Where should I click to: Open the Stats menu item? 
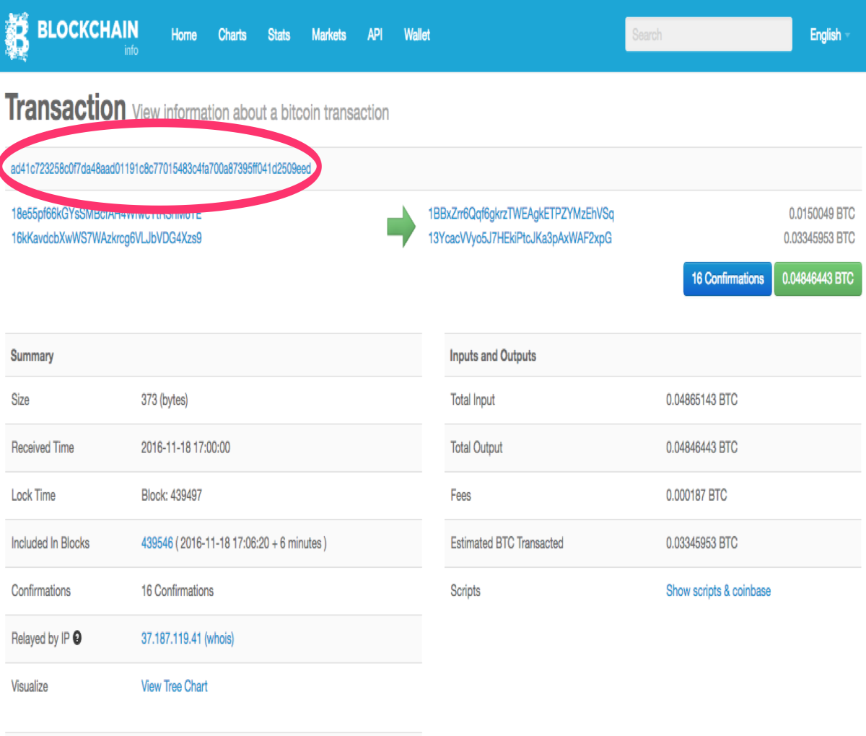tap(279, 35)
